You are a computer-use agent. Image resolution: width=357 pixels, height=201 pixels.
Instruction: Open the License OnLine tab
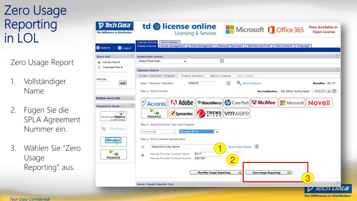coord(147,42)
